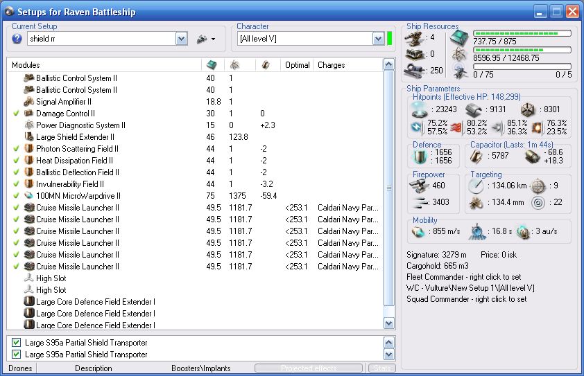Click the blue help question mark icon
This screenshot has height=376, width=584.
point(17,39)
